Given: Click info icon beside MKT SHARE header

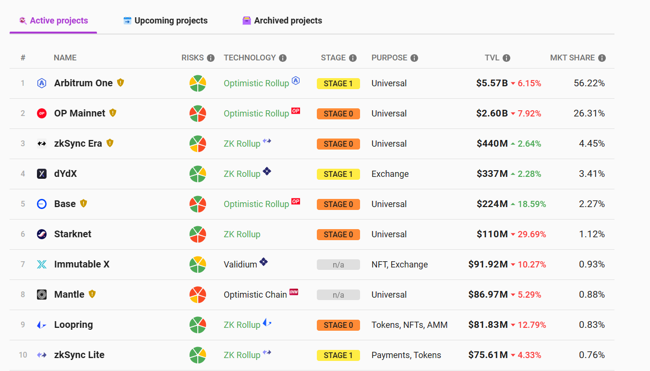Looking at the screenshot, I should 602,58.
